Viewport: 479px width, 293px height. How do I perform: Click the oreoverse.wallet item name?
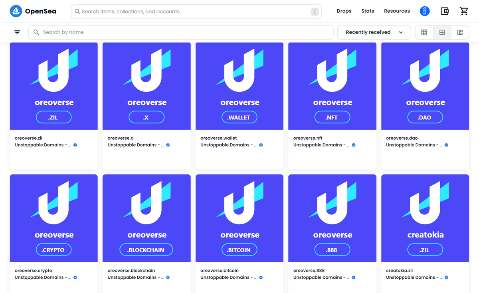(x=219, y=138)
